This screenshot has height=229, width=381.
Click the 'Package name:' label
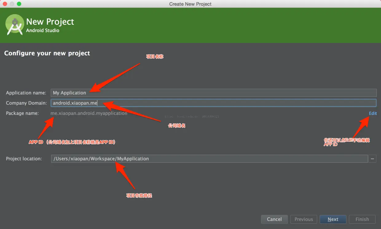22,113
